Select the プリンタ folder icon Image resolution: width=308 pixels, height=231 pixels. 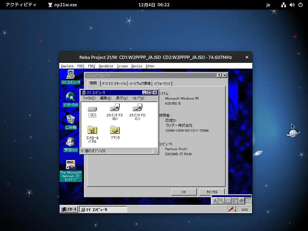pos(115,133)
